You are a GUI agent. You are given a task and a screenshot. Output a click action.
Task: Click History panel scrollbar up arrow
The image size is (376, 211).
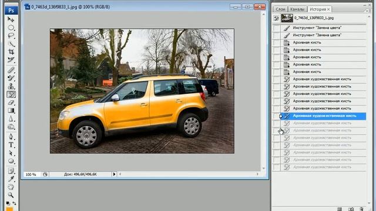pos(369,17)
